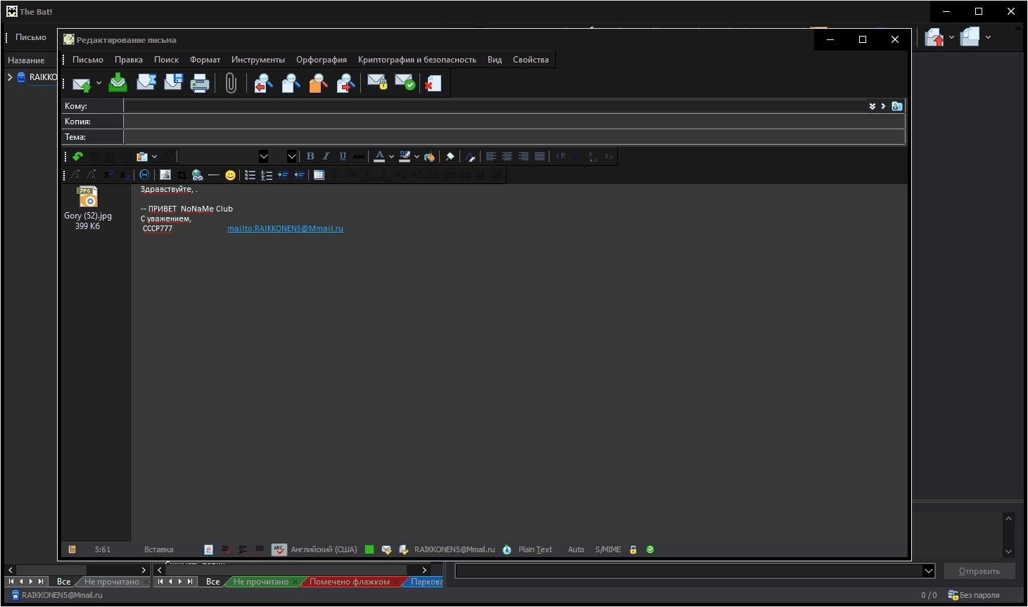The height and width of the screenshot is (607, 1028).
Task: Open the paste options dropdown arrow
Action: pyautogui.click(x=154, y=157)
